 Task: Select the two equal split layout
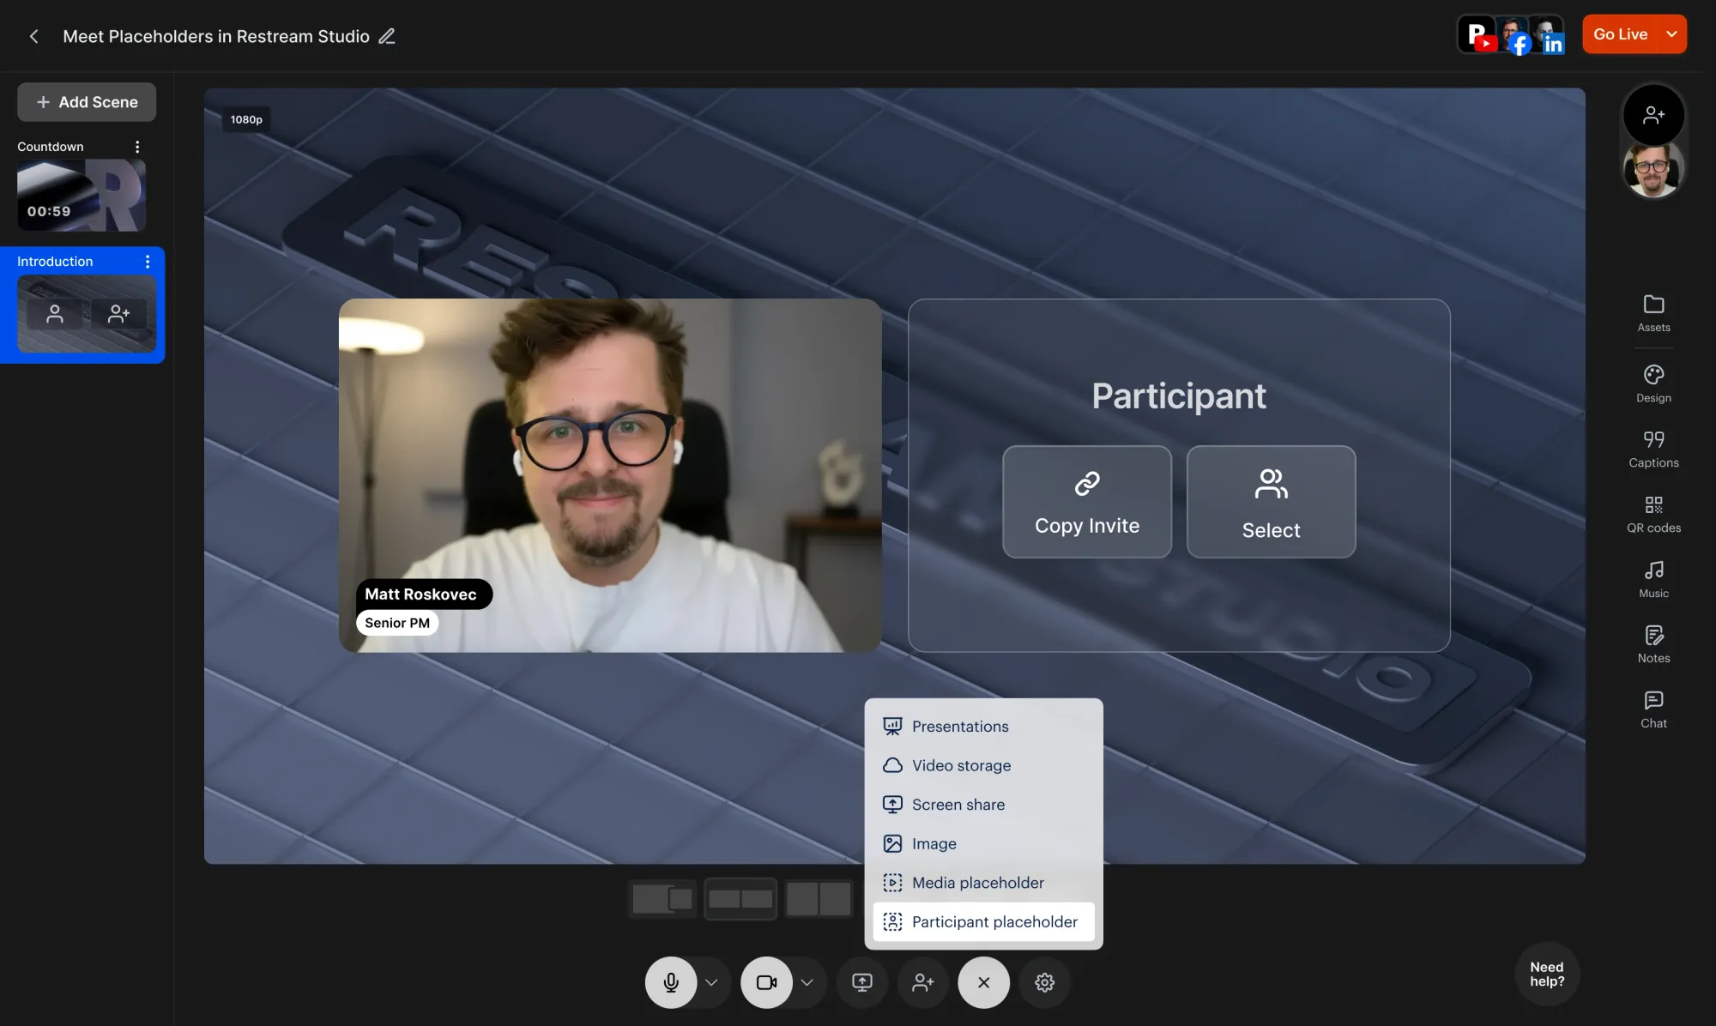pyautogui.click(x=819, y=899)
